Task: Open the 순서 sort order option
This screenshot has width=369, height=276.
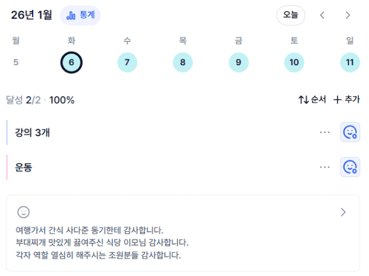Action: [312, 100]
